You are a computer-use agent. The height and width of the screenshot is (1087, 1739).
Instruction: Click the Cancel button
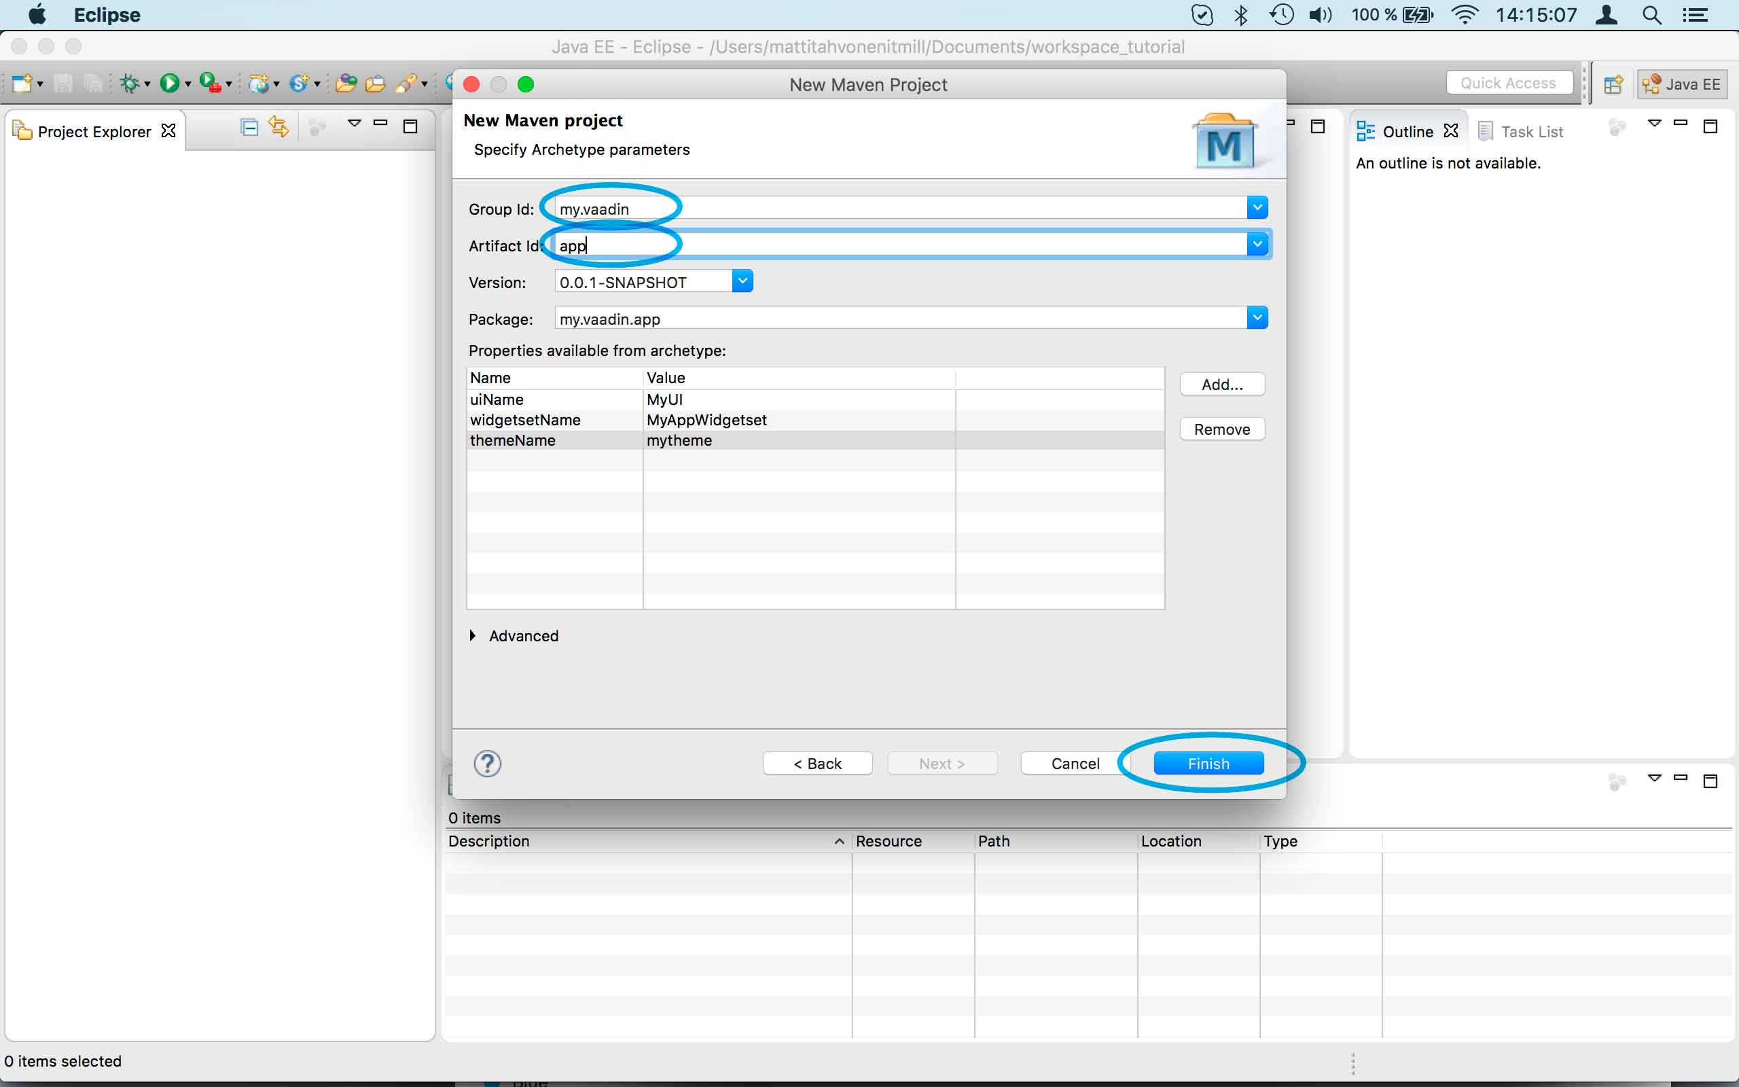tap(1075, 764)
